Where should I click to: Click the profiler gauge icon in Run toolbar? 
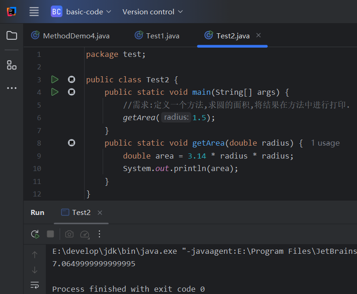point(85,234)
